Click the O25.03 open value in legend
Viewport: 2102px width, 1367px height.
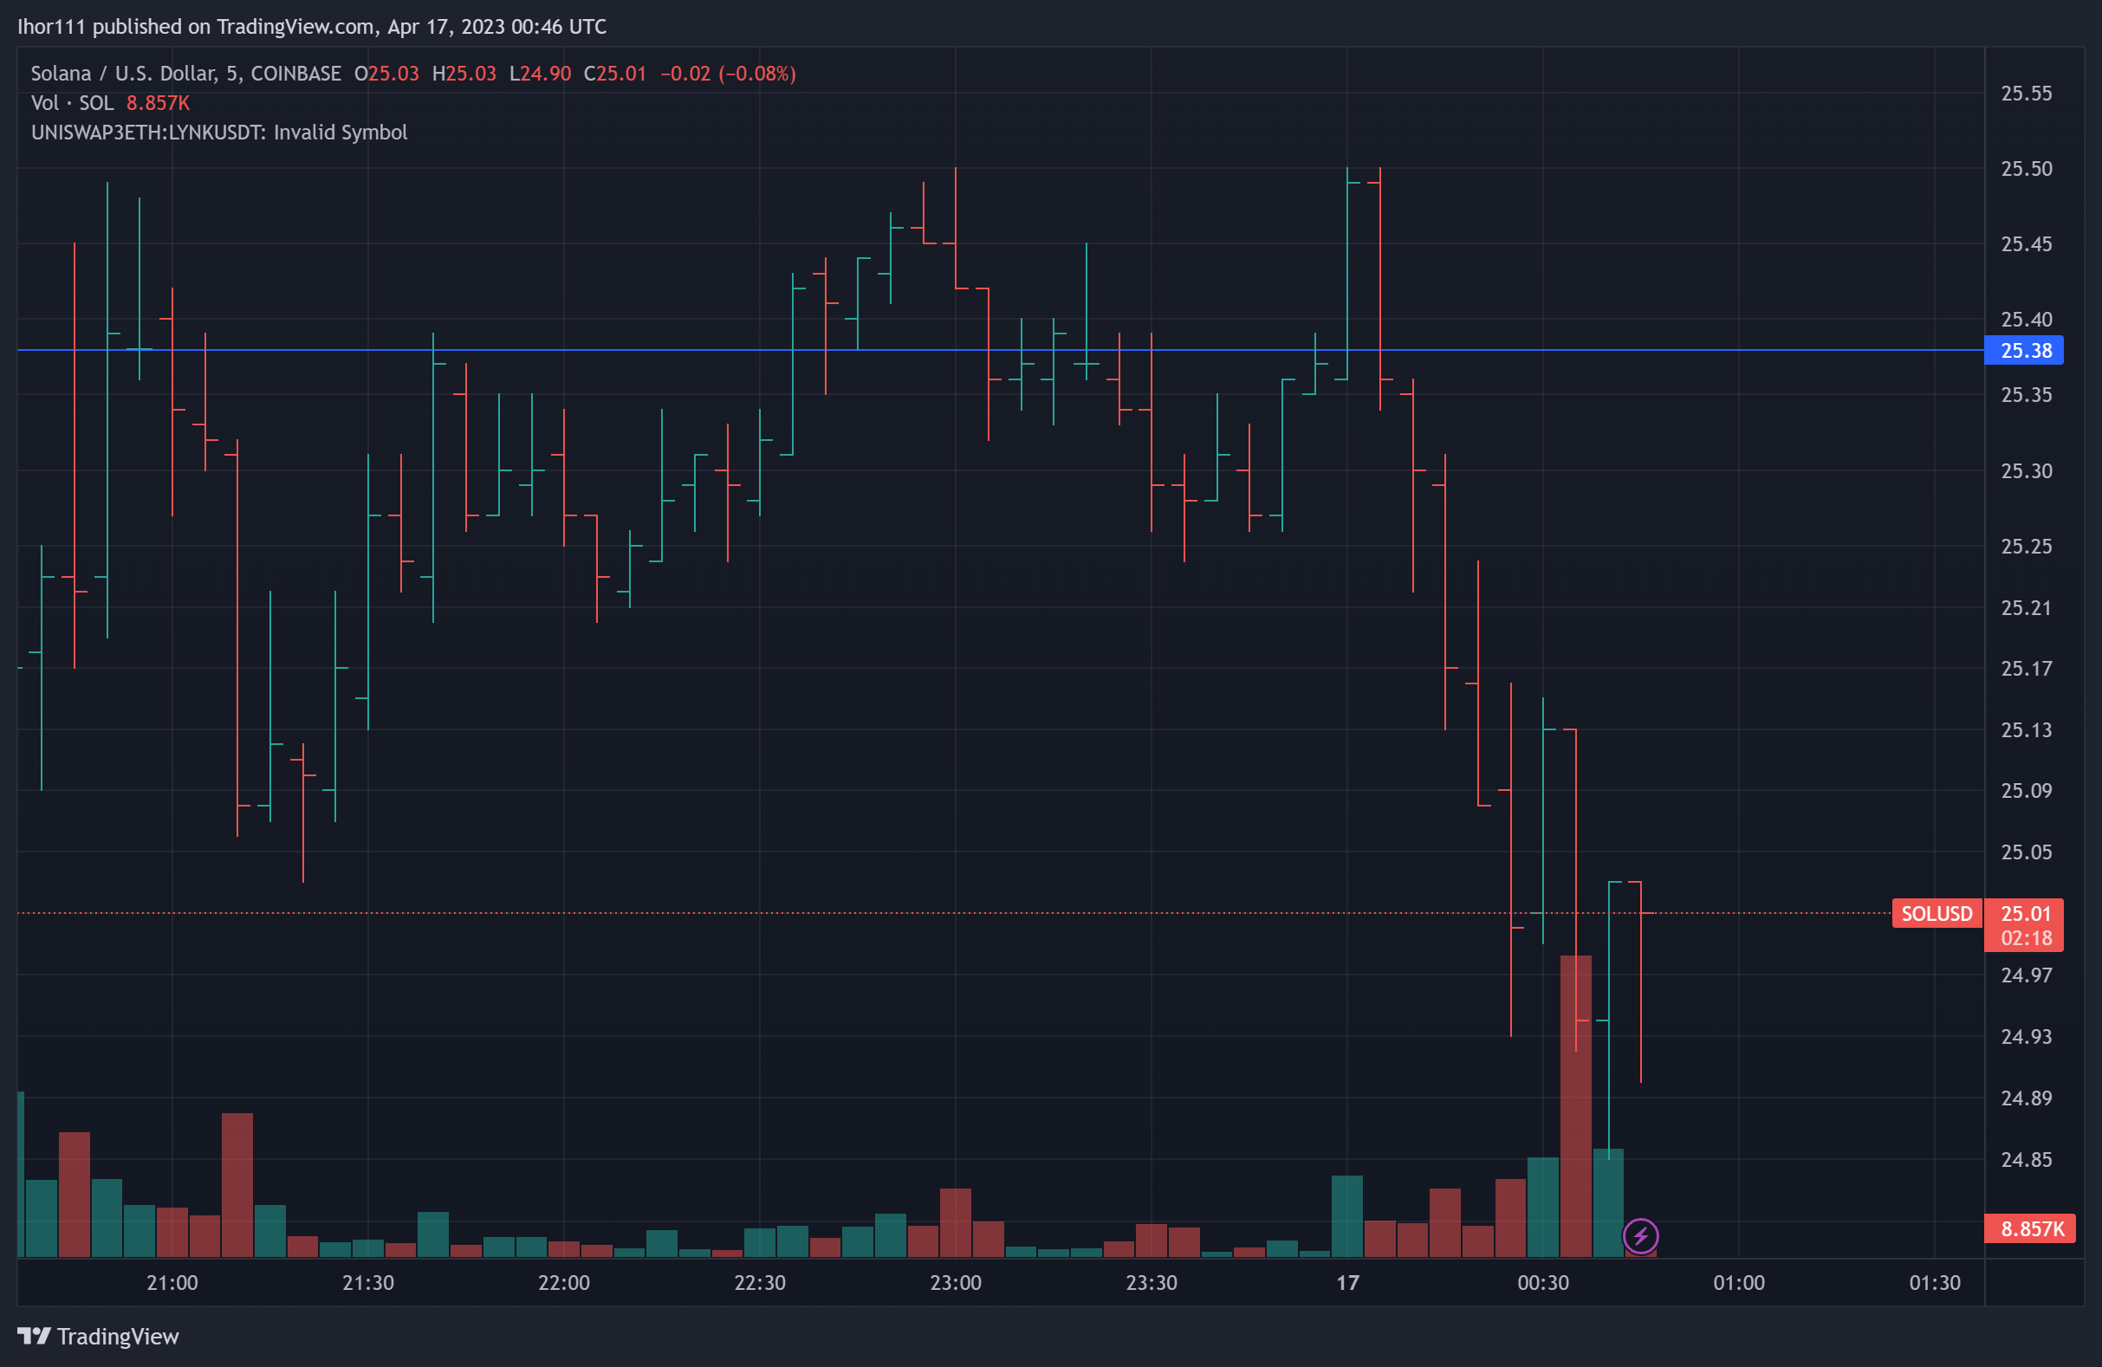[386, 74]
